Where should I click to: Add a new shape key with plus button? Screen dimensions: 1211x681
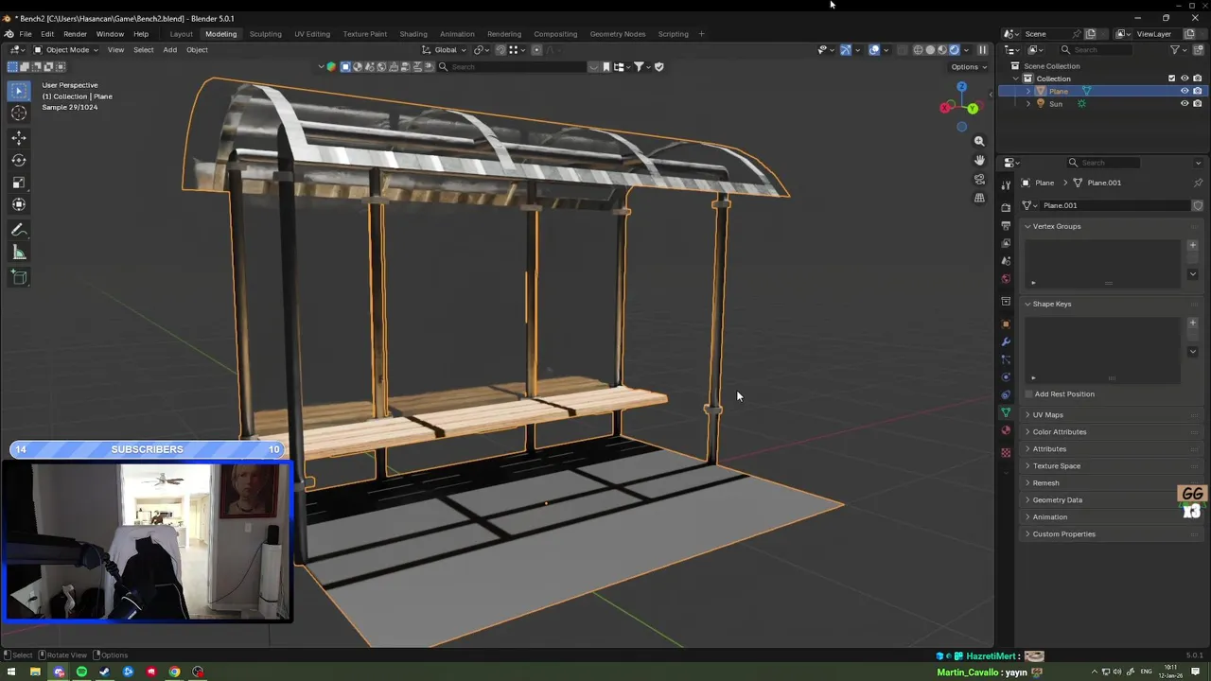coord(1192,323)
